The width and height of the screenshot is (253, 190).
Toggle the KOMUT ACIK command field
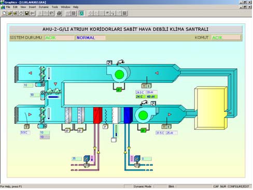pos(226,38)
